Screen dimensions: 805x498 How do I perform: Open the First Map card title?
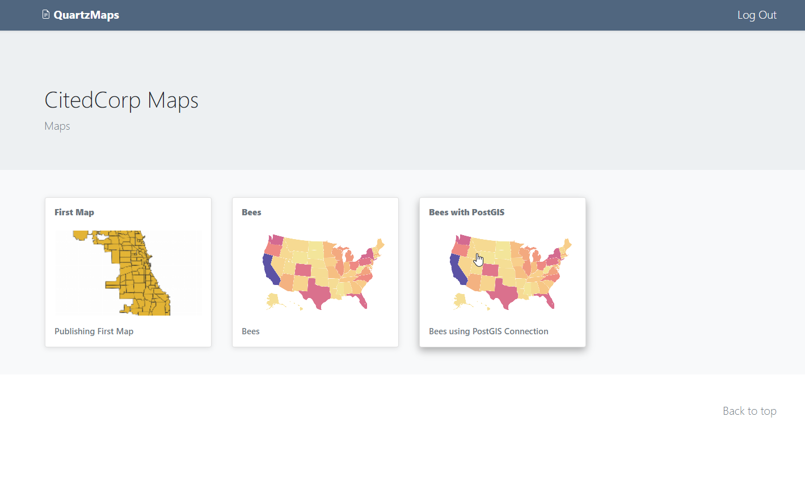pos(74,212)
